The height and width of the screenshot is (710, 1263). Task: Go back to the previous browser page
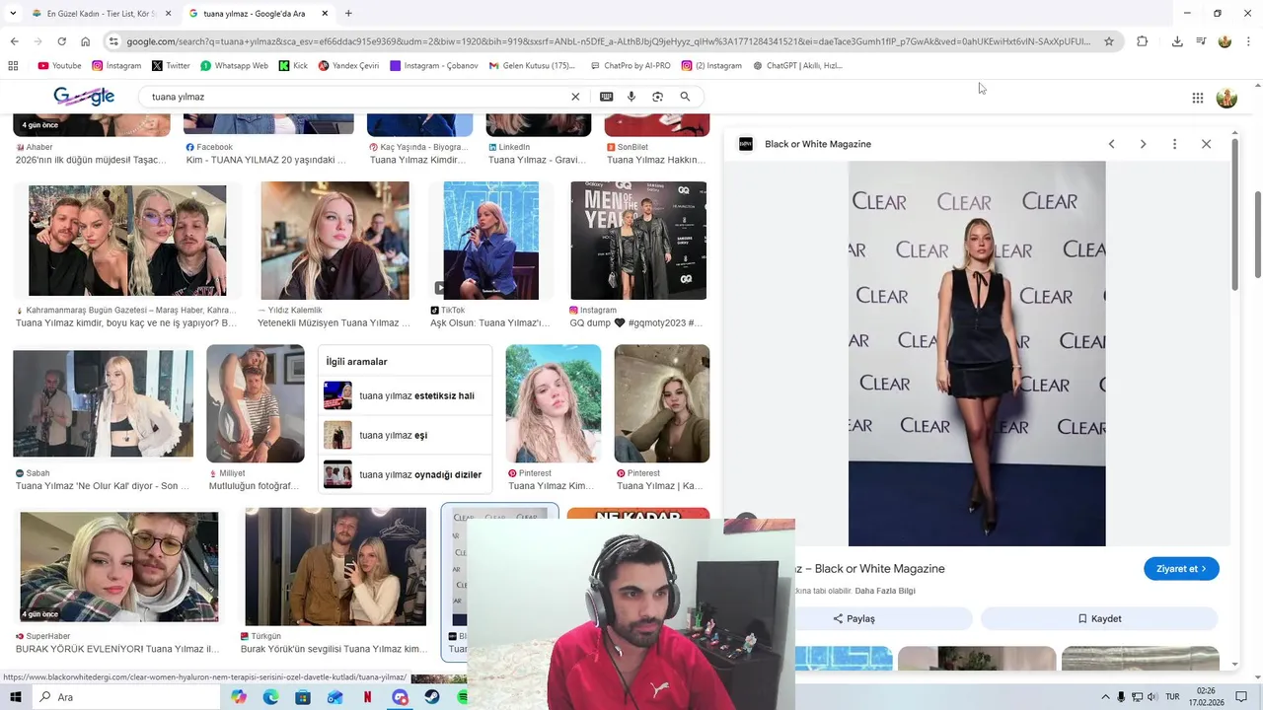(14, 41)
